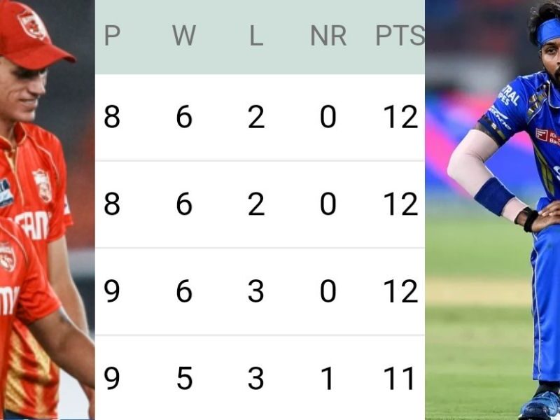The image size is (560, 420).
Task: Select the second row's played value 8
Action: tap(112, 204)
